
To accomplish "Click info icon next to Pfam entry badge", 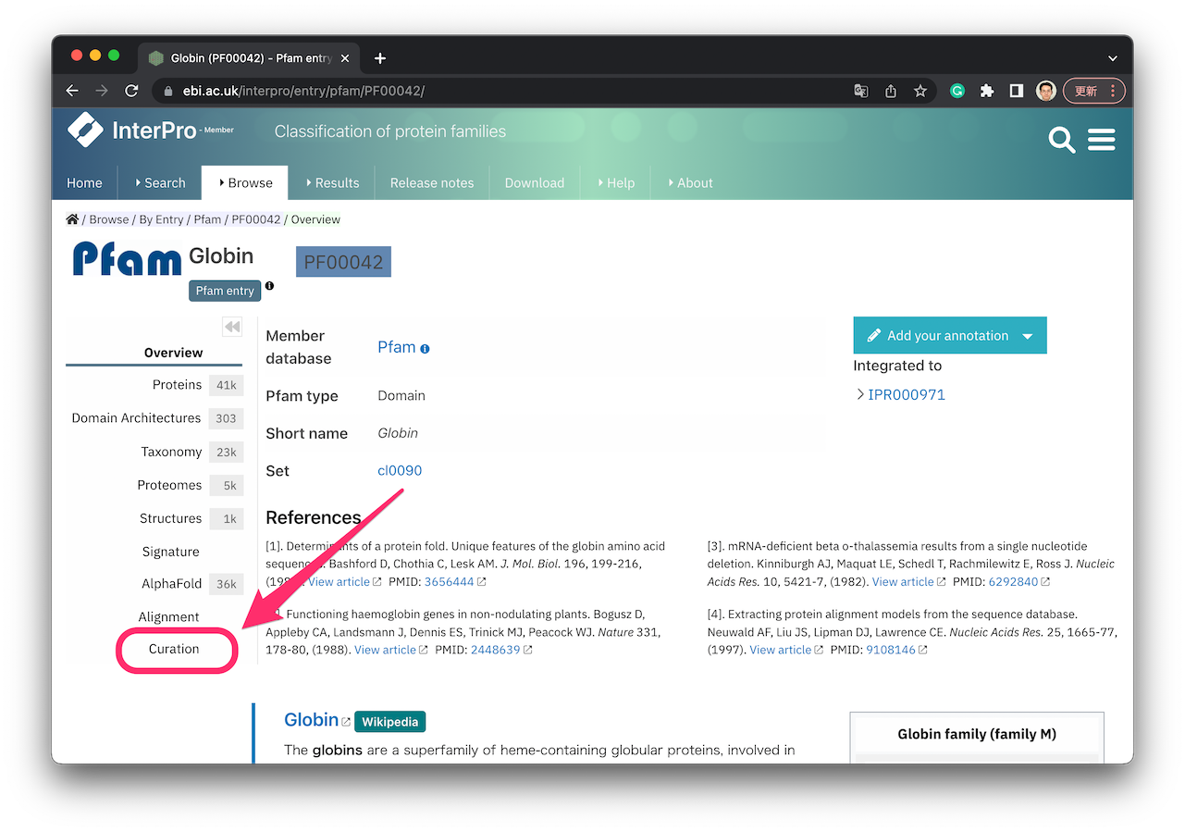I will pos(269,286).
